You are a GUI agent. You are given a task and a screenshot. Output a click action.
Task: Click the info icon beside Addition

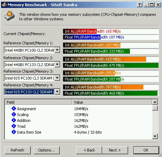tap(14, 120)
